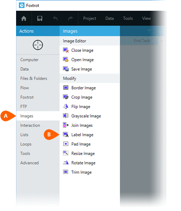The width and height of the screenshot is (181, 211).
Task: Open the Tools menu in top bar
Action: [x=128, y=19]
